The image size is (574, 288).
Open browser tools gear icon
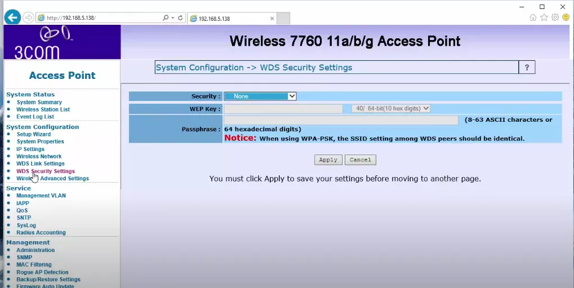pyautogui.click(x=555, y=17)
